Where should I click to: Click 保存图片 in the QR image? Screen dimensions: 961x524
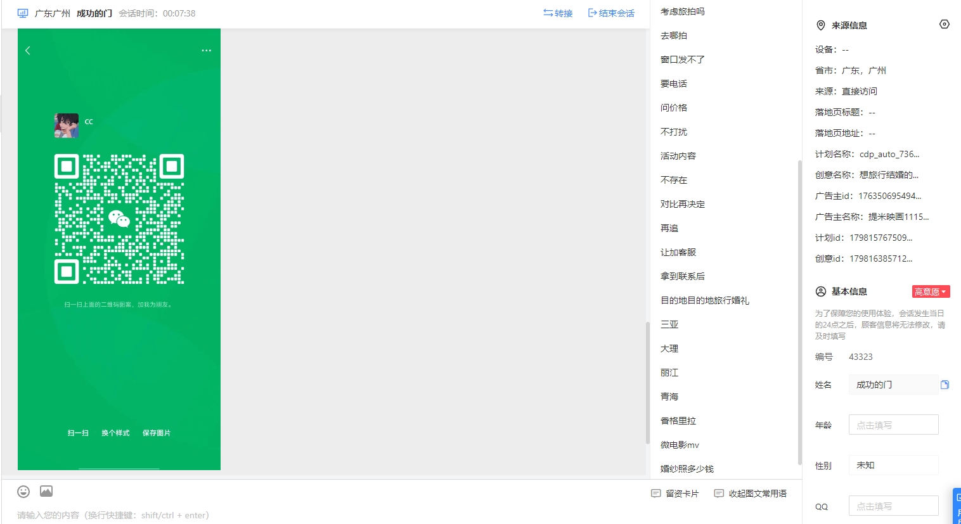pos(157,433)
